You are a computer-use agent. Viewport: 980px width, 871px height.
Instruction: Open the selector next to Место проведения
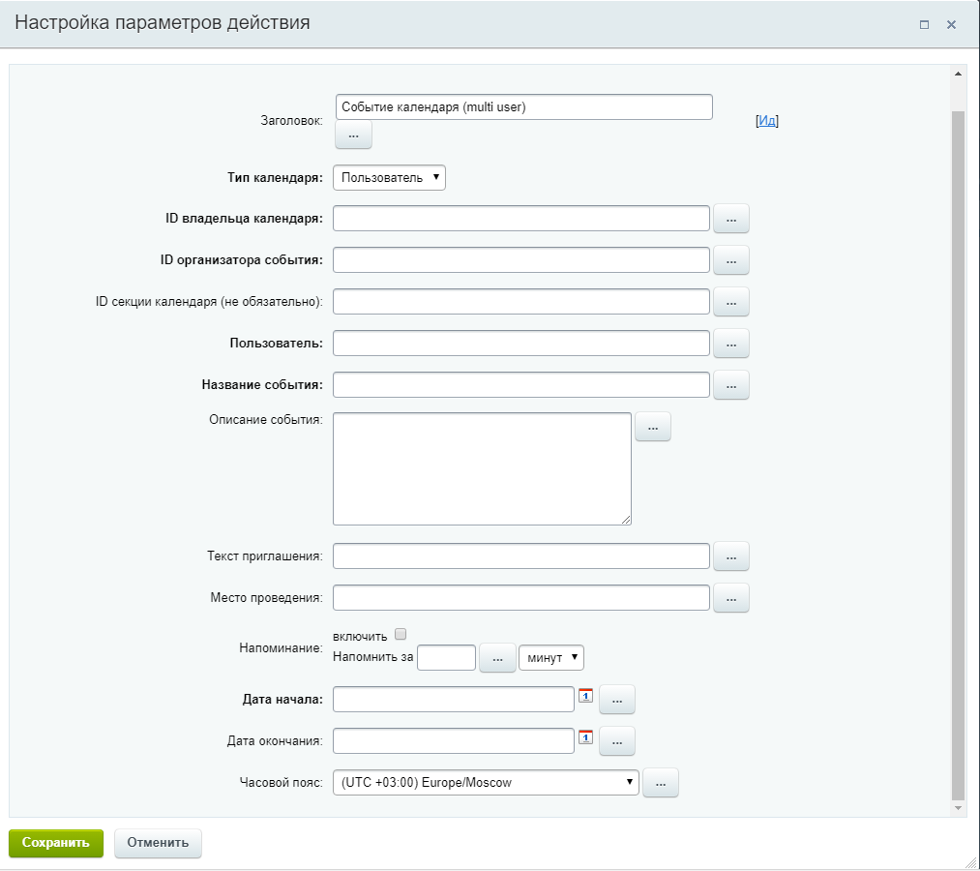pyautogui.click(x=730, y=597)
